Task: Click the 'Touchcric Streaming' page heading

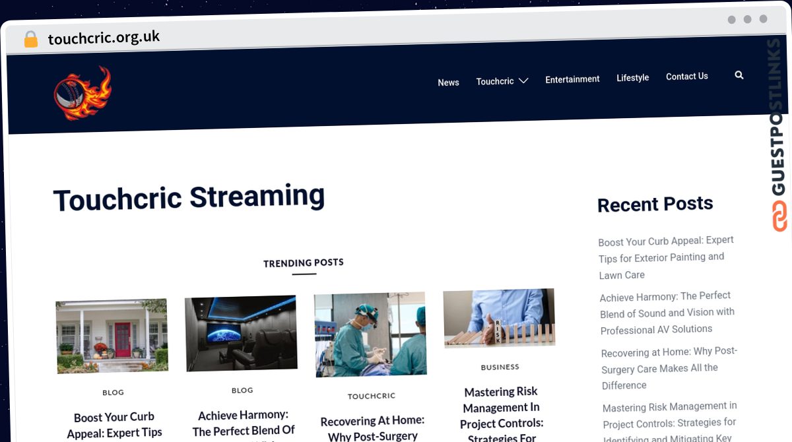Action: tap(189, 198)
